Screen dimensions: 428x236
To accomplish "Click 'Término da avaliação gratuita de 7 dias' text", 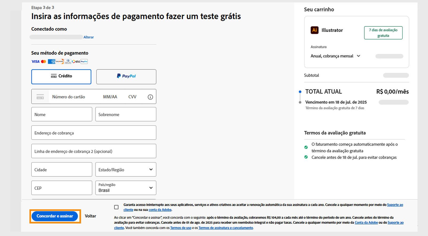I will (335, 108).
